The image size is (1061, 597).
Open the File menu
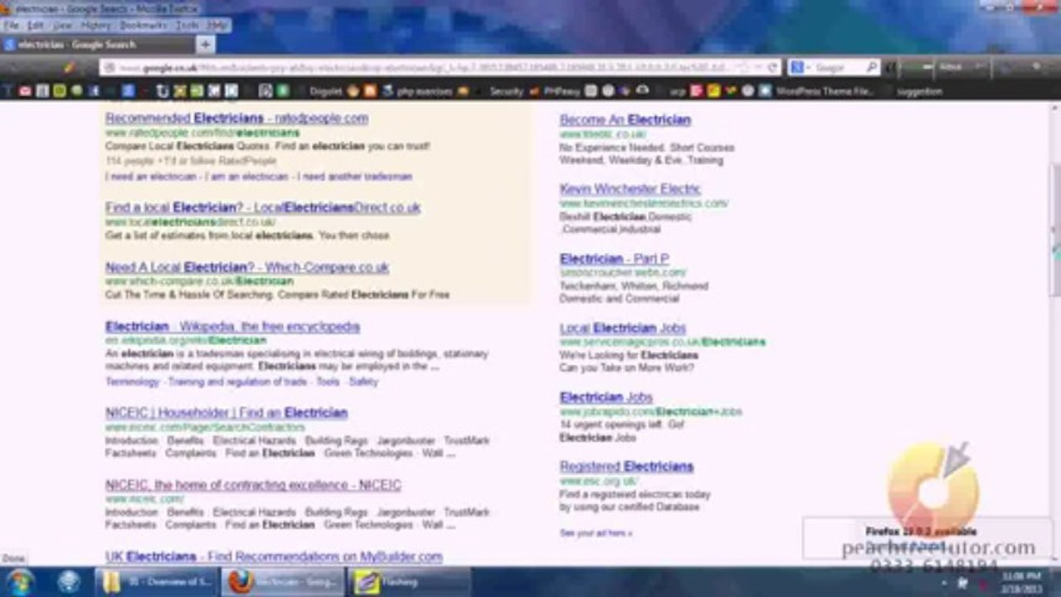12,26
